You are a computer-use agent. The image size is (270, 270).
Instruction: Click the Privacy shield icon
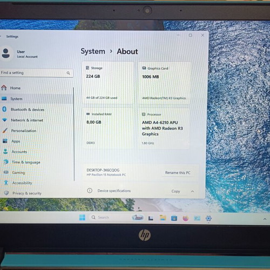[6, 193]
